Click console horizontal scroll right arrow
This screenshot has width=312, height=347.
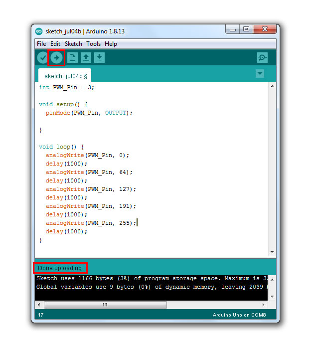[263, 305]
